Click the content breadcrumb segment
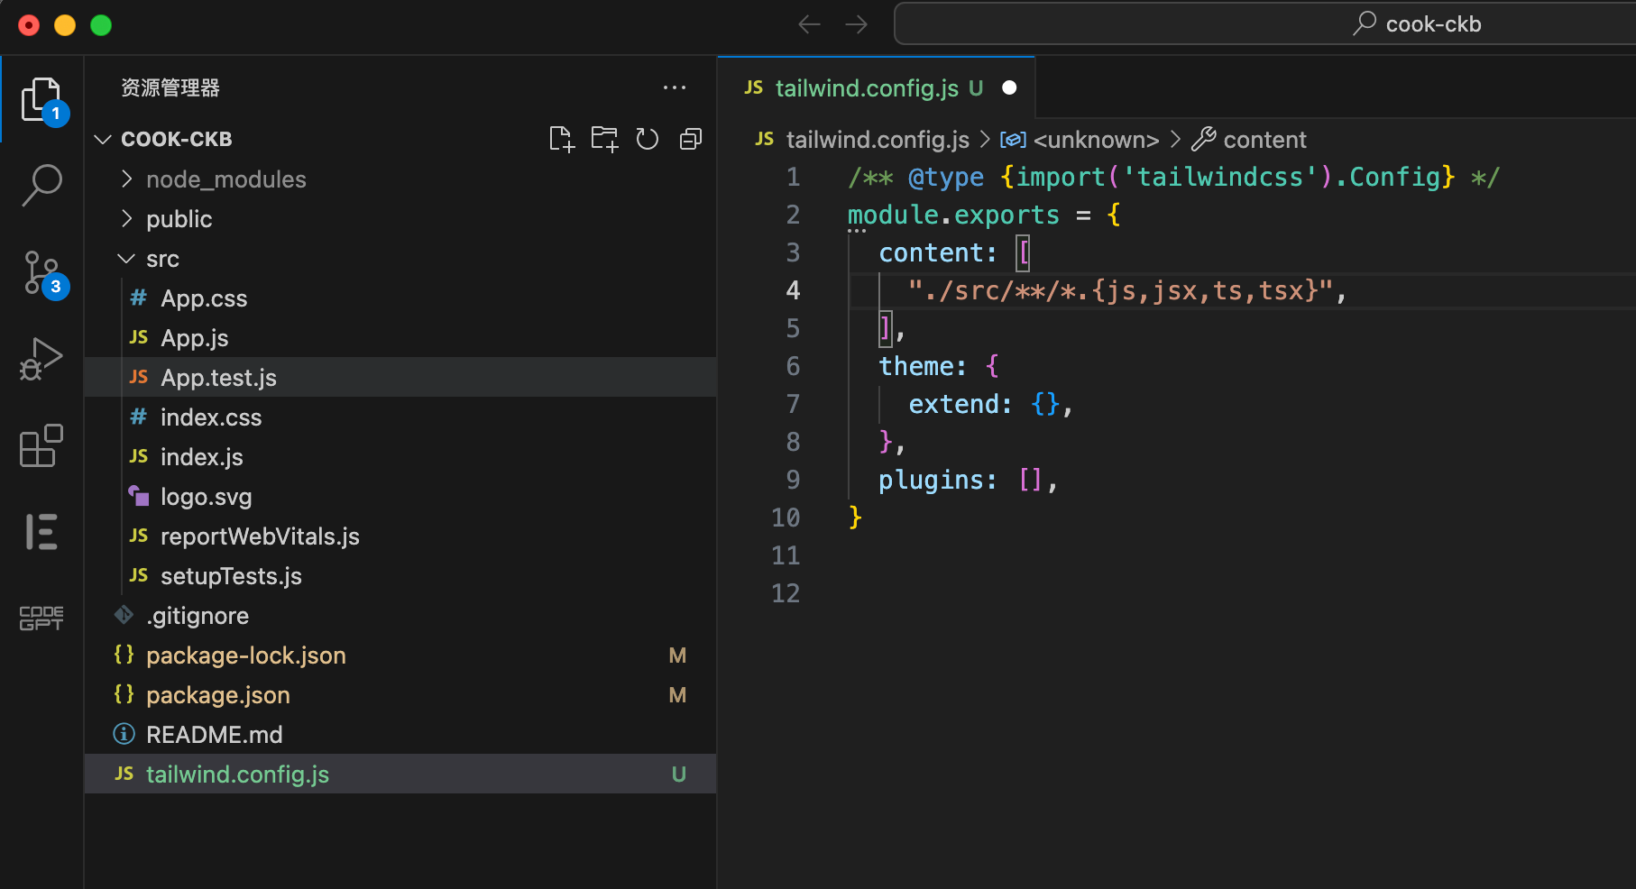Screen dimensions: 1636x889 1264,140
